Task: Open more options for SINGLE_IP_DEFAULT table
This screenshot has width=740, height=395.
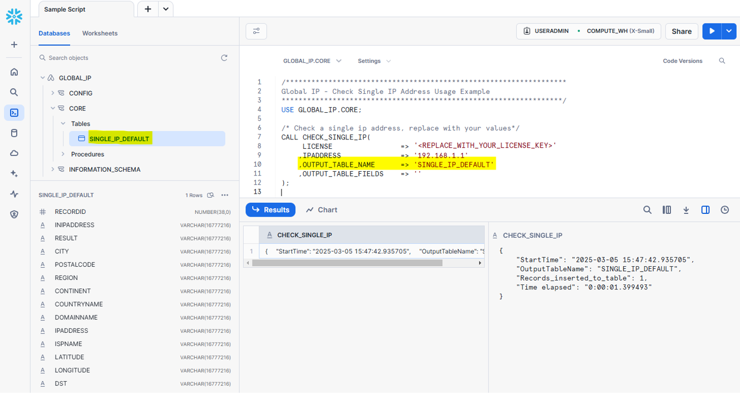Action: 225,196
